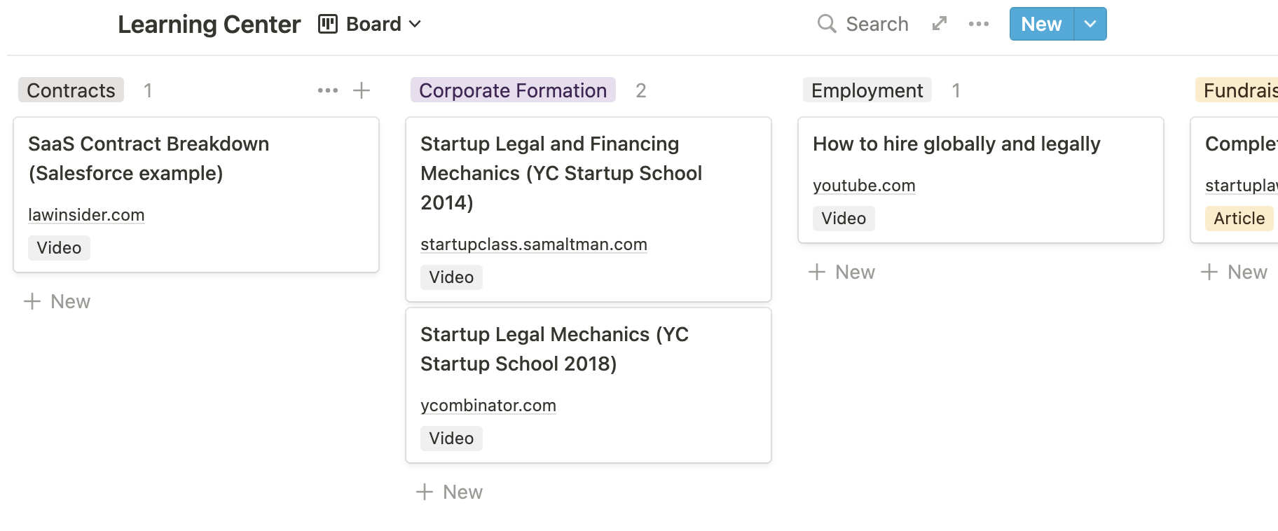
Task: Select the Employment group label
Action: tap(867, 90)
